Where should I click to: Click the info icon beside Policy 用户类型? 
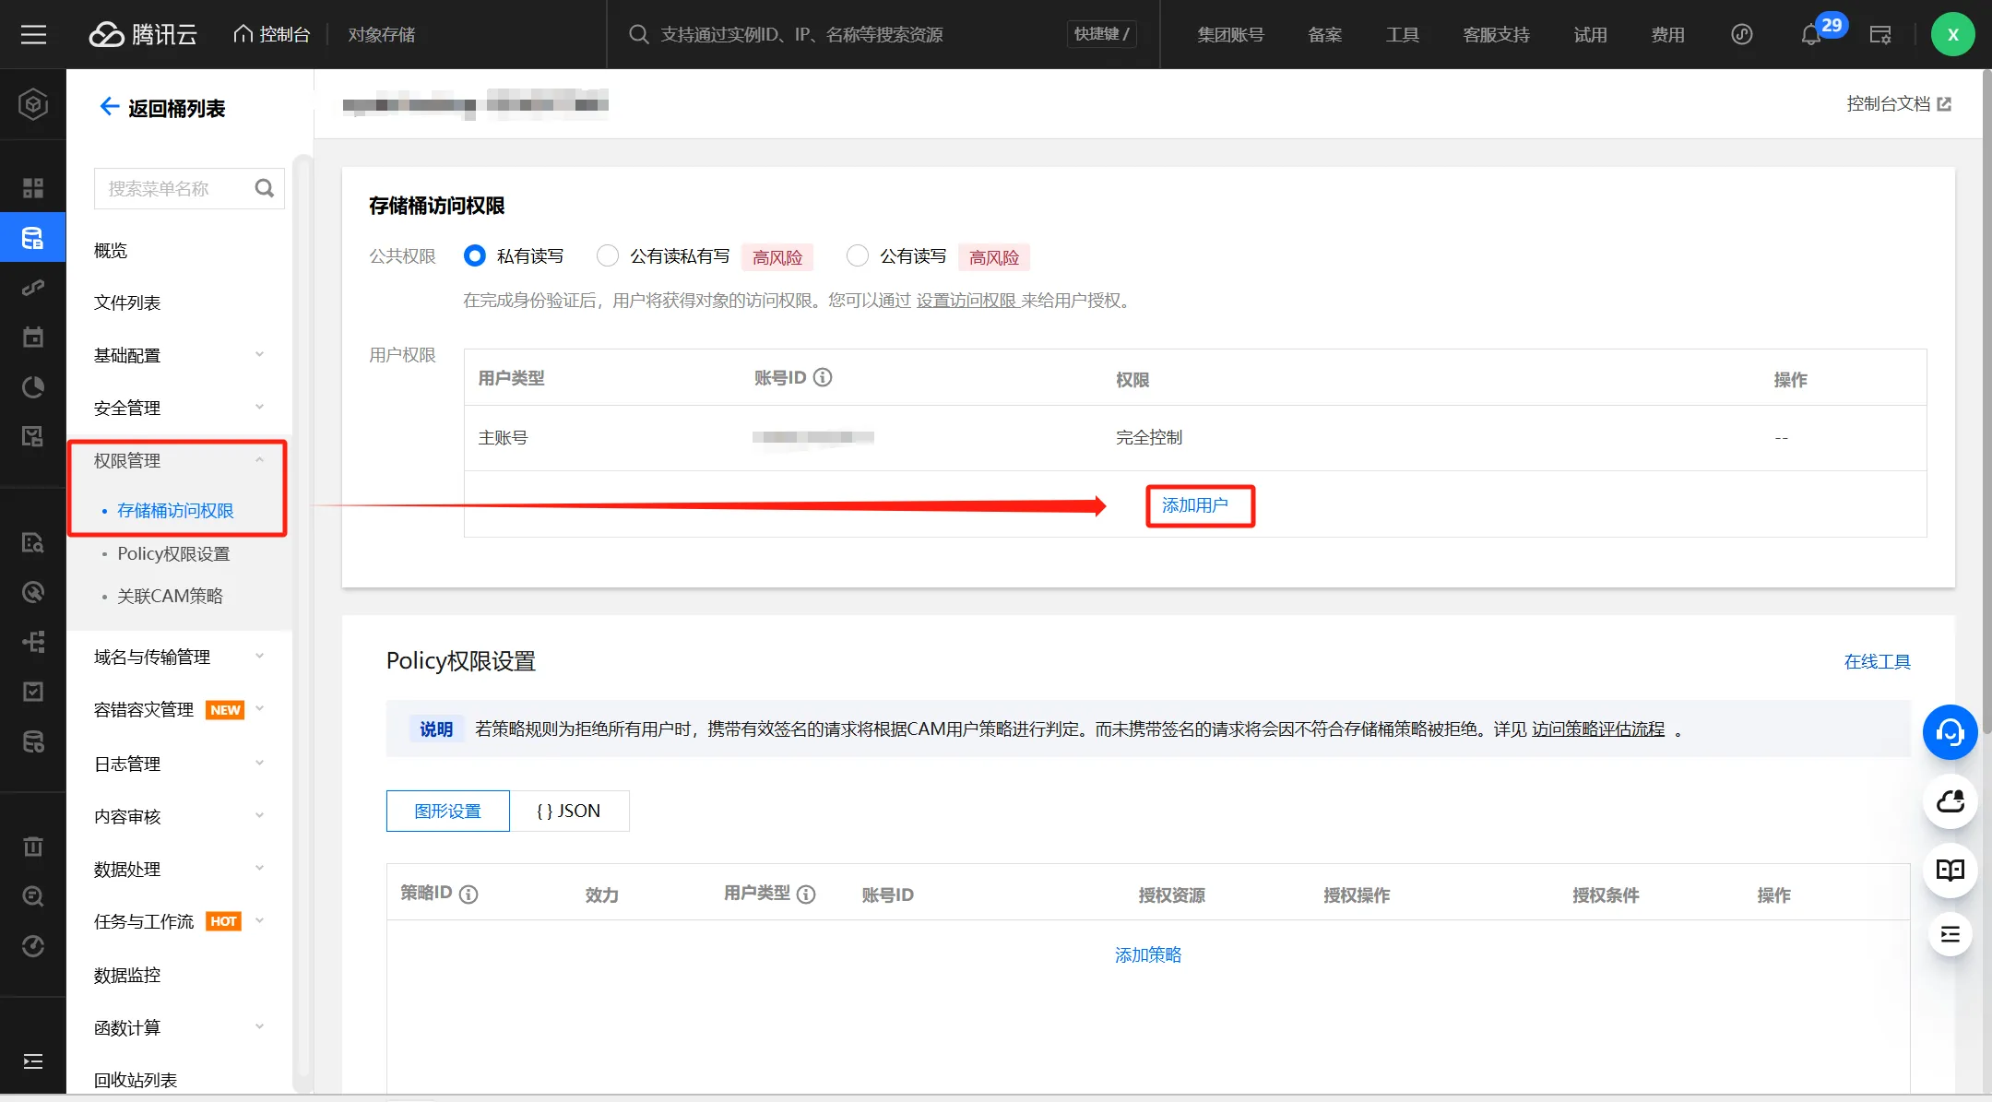click(806, 894)
